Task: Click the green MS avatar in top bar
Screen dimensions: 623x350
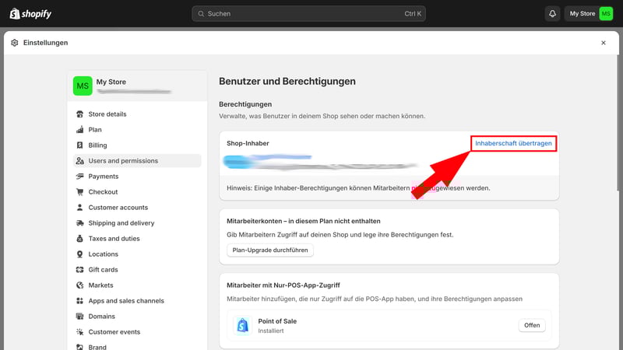Action: [x=605, y=13]
